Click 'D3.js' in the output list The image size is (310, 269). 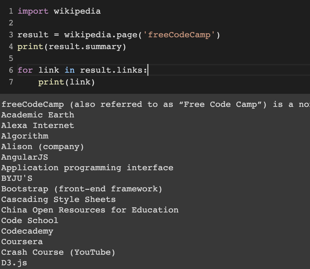(x=14, y=263)
